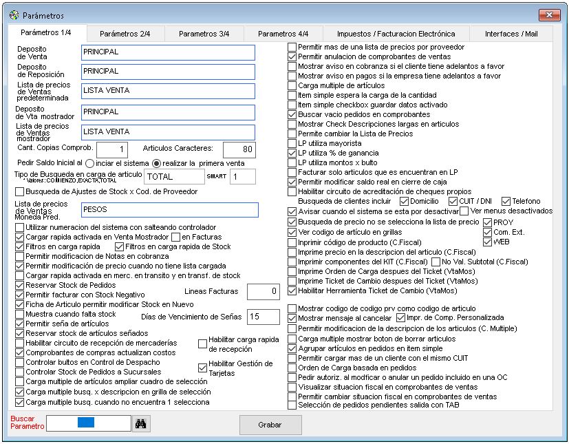Uncheck Reservar Stock de Pedidos
This screenshot has height=444, width=569.
(x=19, y=284)
